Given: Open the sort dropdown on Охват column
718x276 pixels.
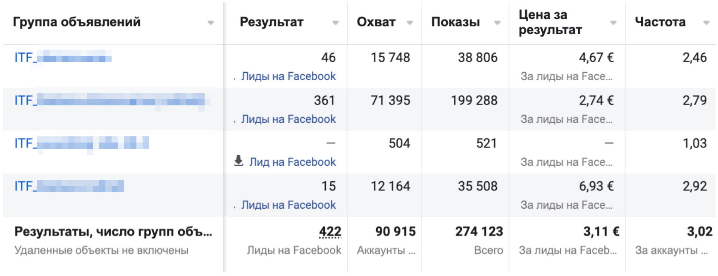Looking at the screenshot, I should click(410, 24).
